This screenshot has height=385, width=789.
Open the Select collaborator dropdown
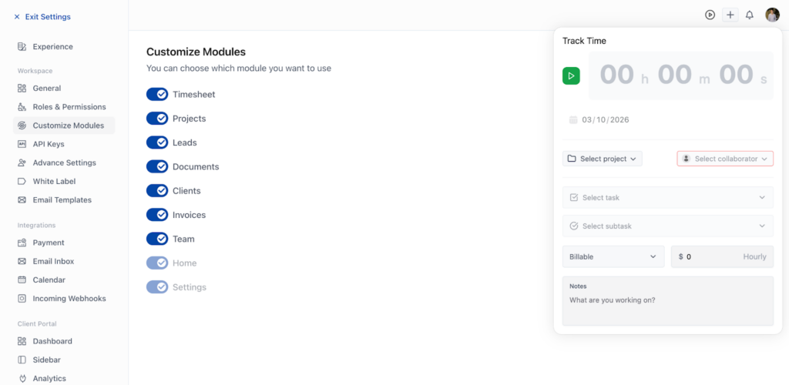pos(725,159)
